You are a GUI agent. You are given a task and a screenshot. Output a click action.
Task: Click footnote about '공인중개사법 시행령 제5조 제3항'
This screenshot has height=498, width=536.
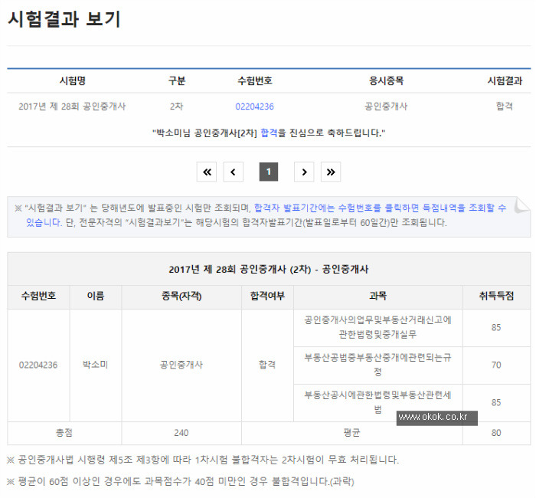point(203,460)
